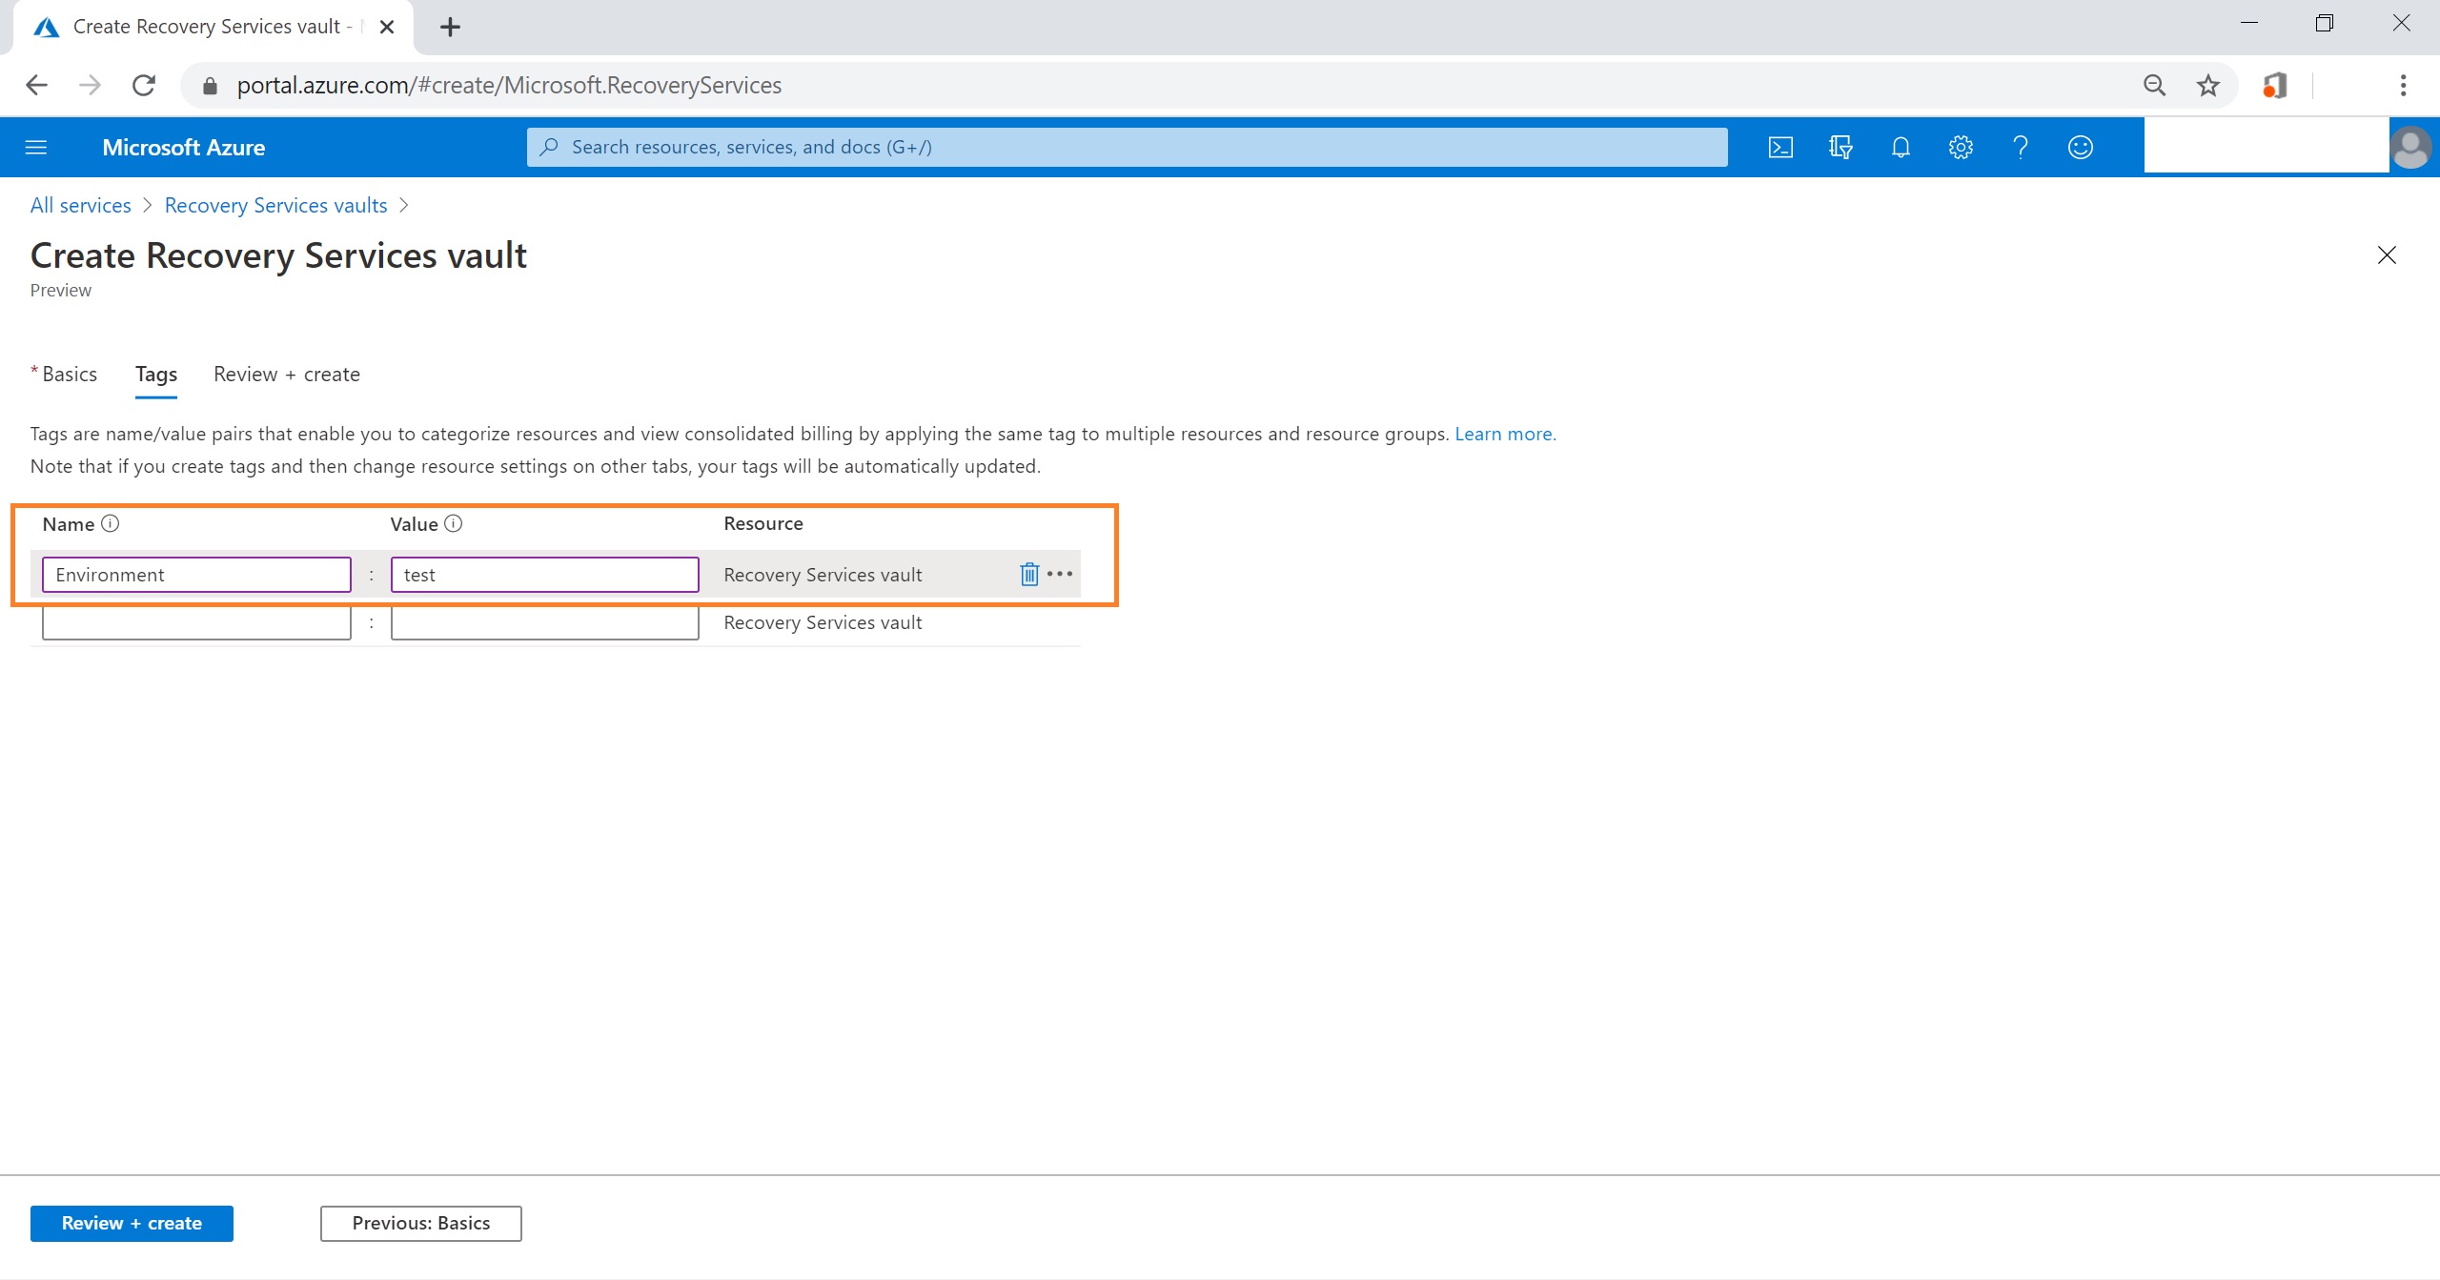Focus the Azure search resources box
The height and width of the screenshot is (1280, 2440).
click(1127, 147)
